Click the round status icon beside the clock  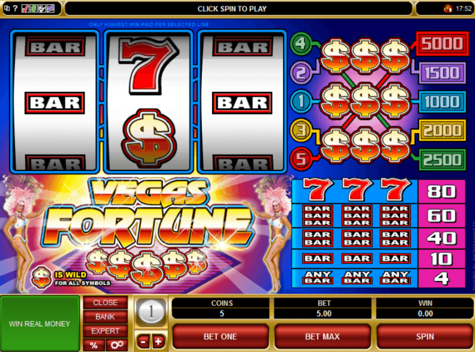[x=448, y=9]
